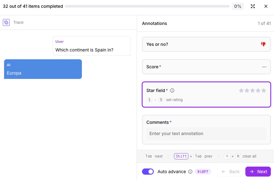Click the Enter your text annotation field
This screenshot has width=274, height=180.
click(206, 134)
